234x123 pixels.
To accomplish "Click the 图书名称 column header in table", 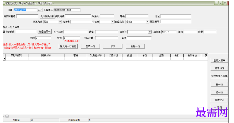I will [x=46, y=55].
